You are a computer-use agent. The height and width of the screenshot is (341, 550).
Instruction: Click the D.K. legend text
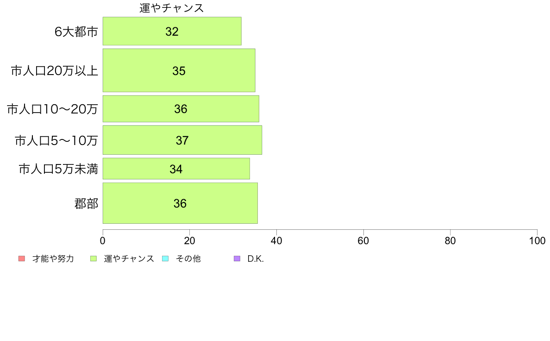tap(256, 259)
